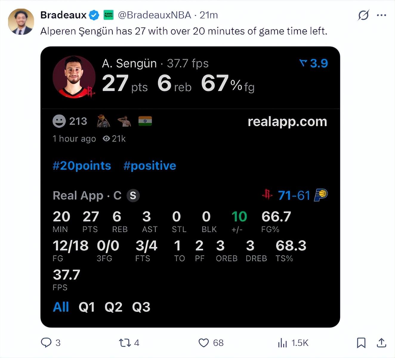Screen dimensions: 395x358
Task: Click the share upload icon
Action: coord(381,342)
